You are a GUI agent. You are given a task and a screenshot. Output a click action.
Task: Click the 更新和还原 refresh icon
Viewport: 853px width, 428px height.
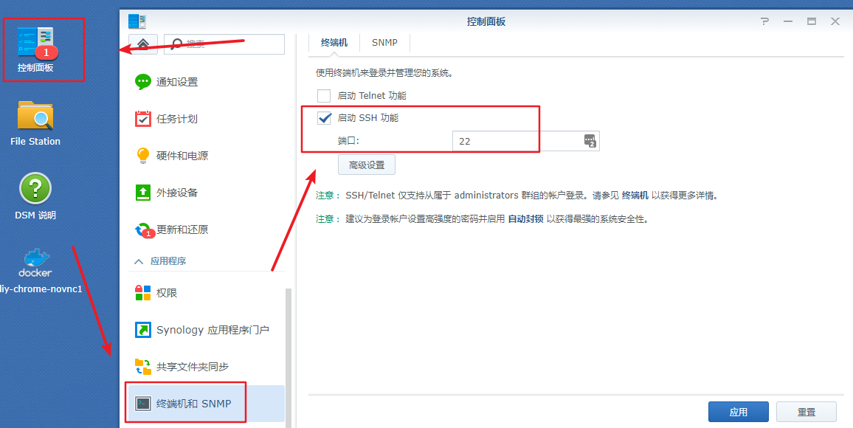144,230
